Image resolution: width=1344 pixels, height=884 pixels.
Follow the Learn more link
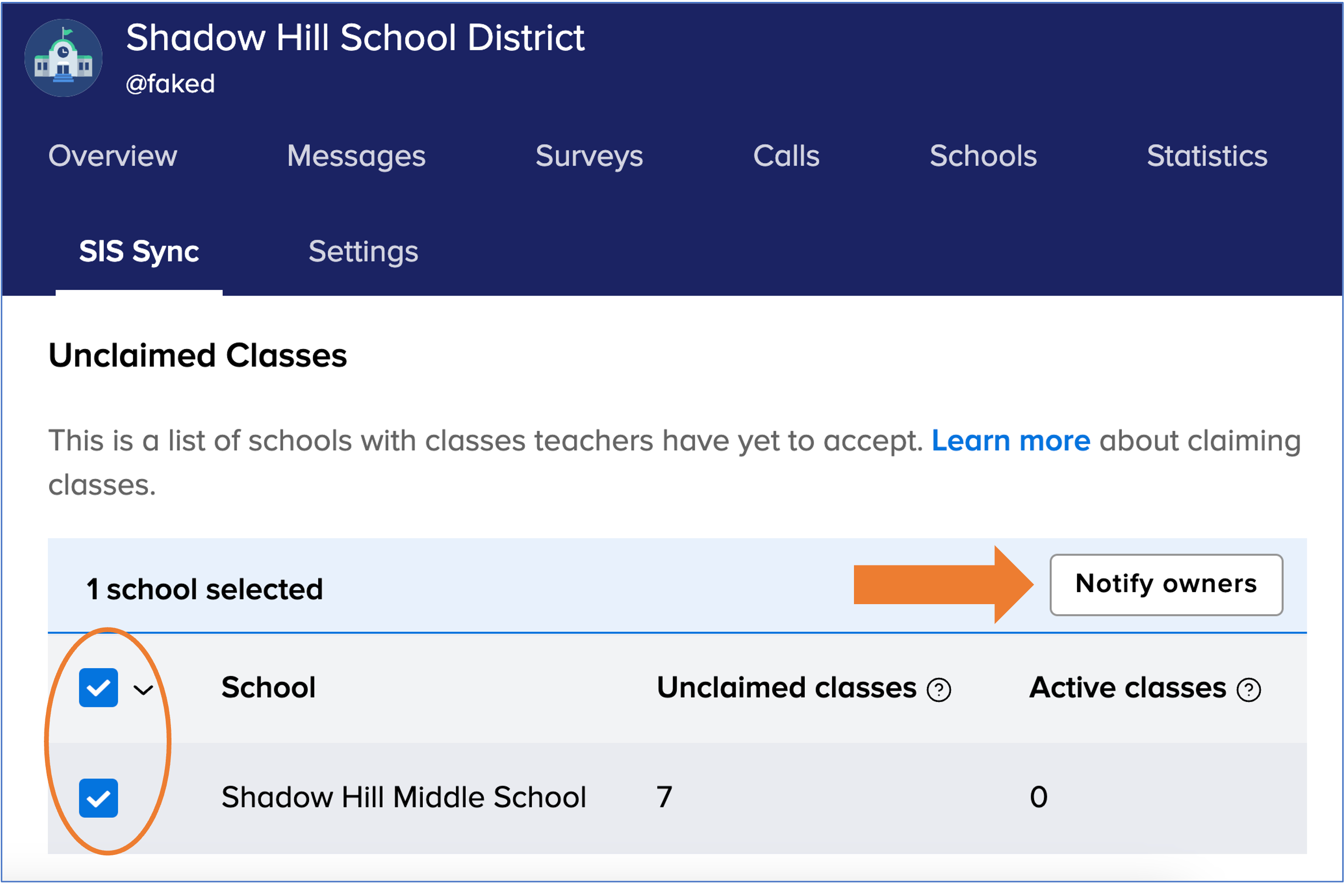click(1011, 440)
